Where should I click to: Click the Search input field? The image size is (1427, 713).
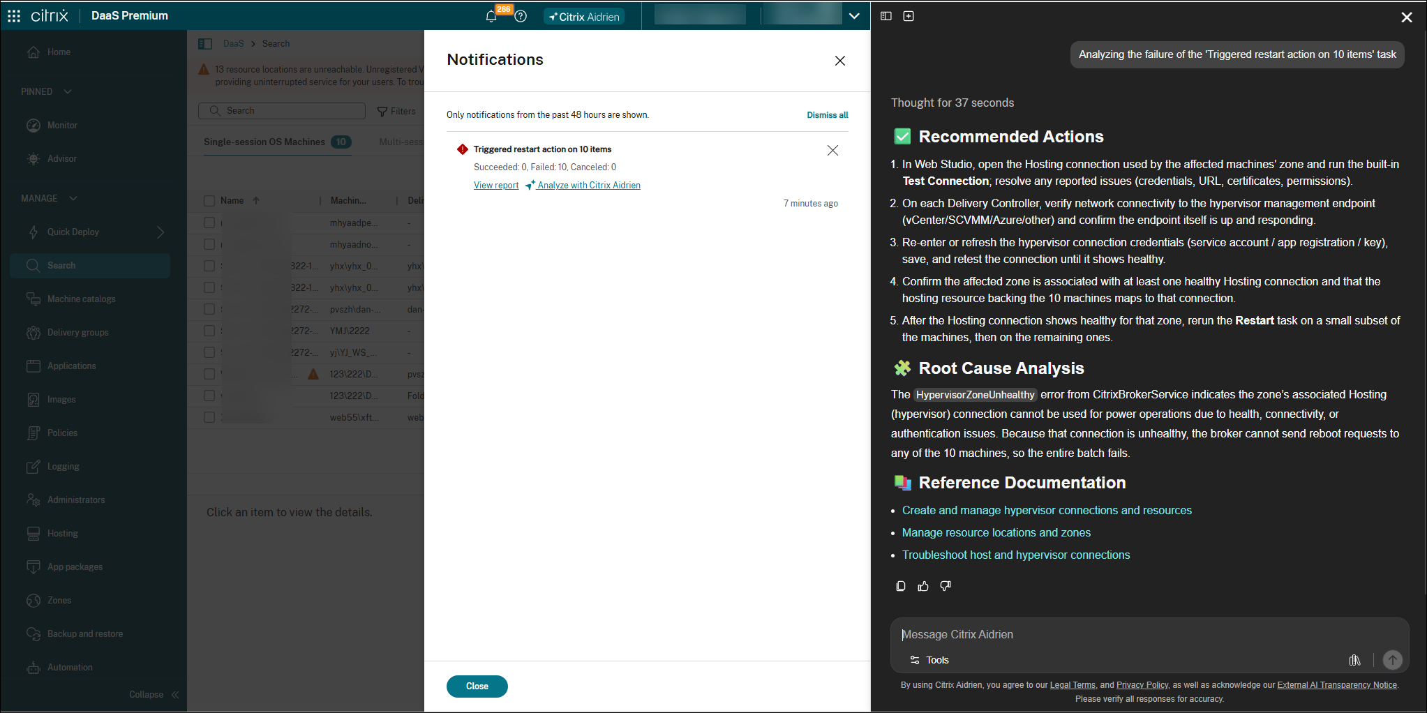(x=282, y=111)
